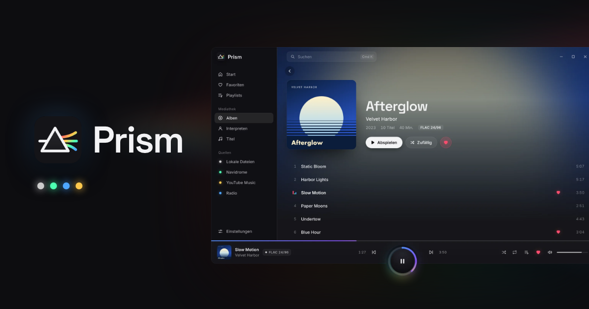
Task: Click the white dot under Prism logo
Action: pyautogui.click(x=41, y=186)
